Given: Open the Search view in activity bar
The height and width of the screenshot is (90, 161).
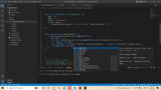Looking at the screenshot, I should (x=3, y=10).
